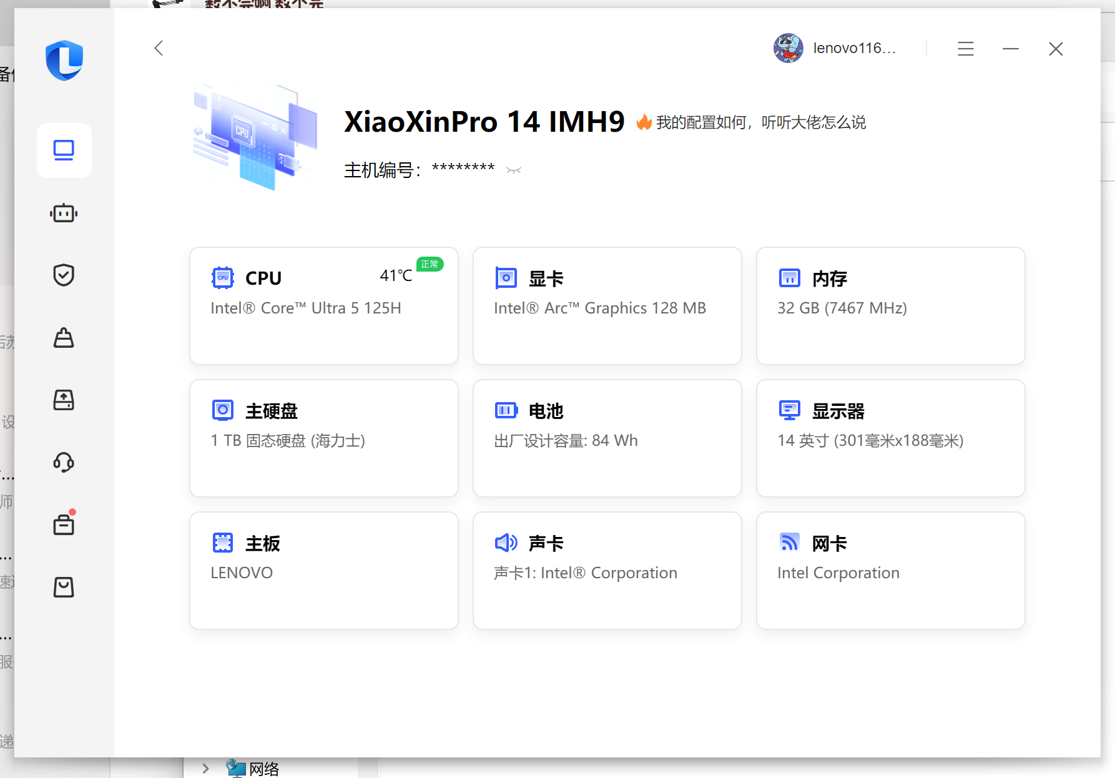The height and width of the screenshot is (778, 1115).
Task: Click the 网卡 network signal icon
Action: 789,542
